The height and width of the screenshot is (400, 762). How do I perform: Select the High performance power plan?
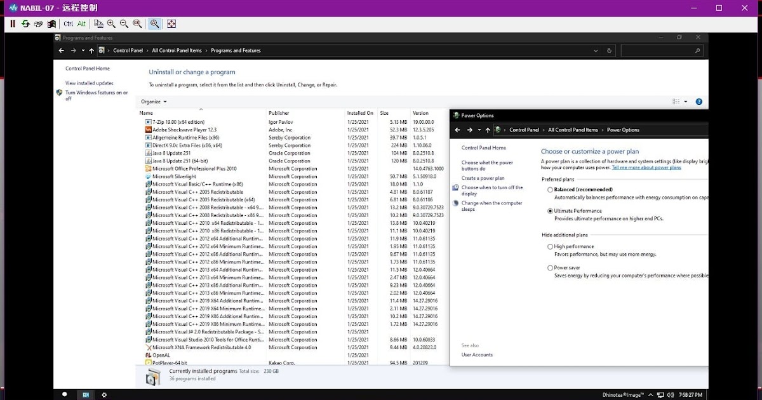point(550,246)
